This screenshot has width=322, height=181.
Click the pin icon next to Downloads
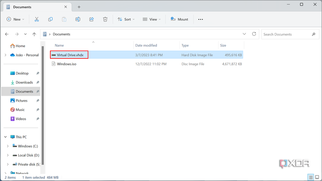[37, 82]
